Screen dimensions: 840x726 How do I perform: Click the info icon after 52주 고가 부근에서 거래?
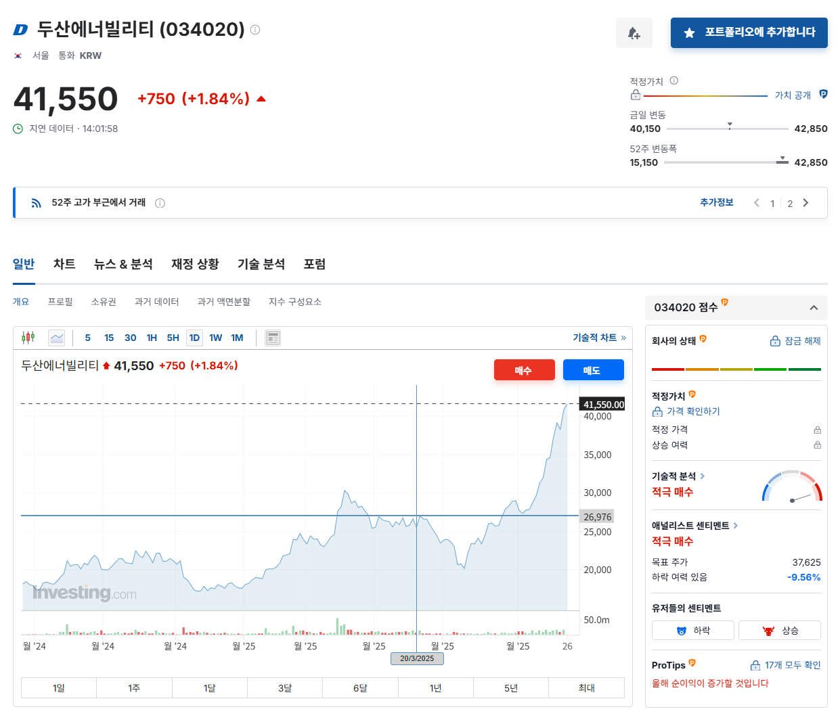160,203
